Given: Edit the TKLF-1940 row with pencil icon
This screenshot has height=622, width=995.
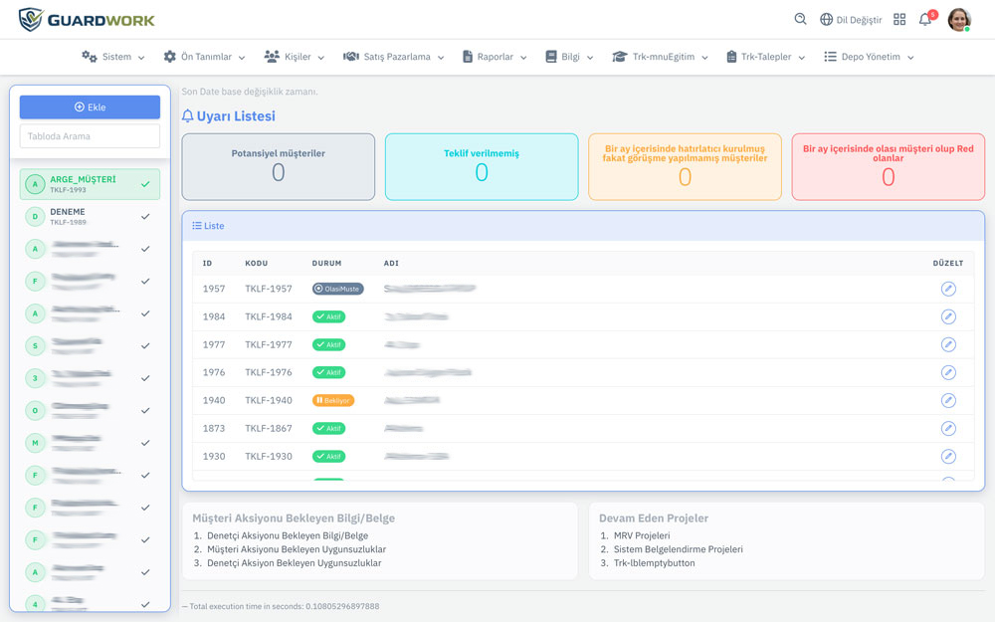Looking at the screenshot, I should coord(948,400).
